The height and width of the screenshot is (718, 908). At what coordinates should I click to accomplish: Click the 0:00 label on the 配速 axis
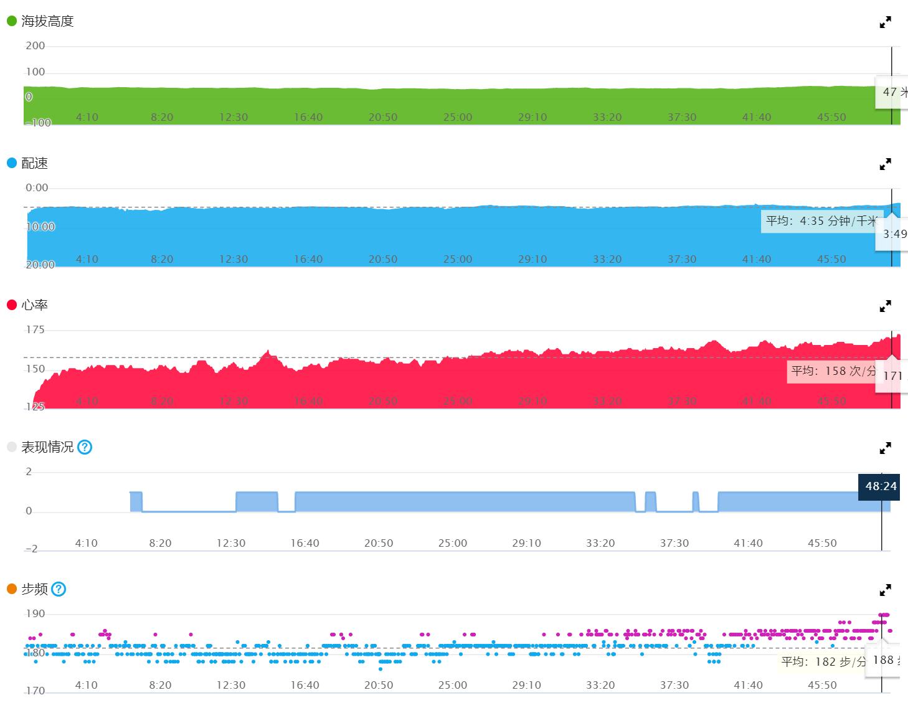[x=37, y=187]
